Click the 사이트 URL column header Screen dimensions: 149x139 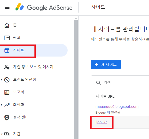pyautogui.click(x=105, y=96)
